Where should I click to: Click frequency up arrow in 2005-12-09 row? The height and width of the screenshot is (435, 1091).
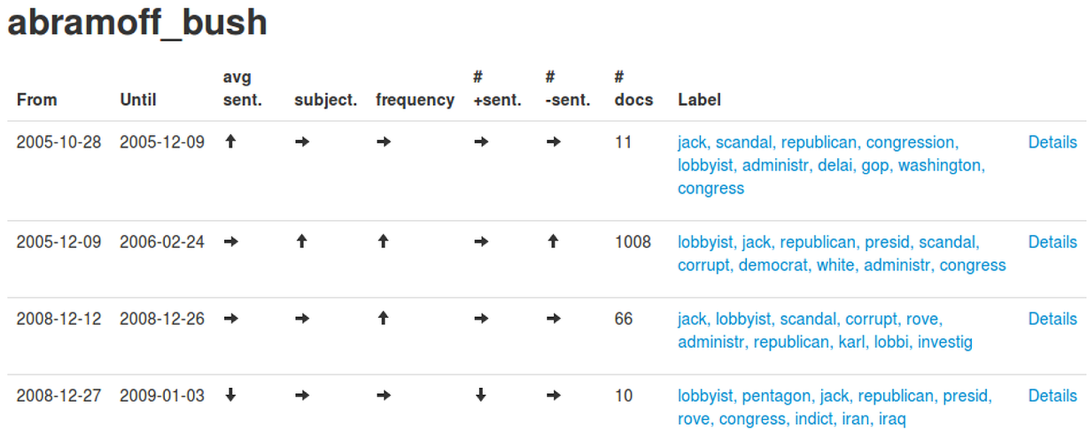click(x=383, y=242)
